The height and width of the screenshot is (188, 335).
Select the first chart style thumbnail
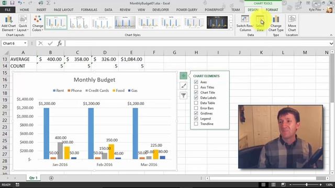tap(56, 22)
